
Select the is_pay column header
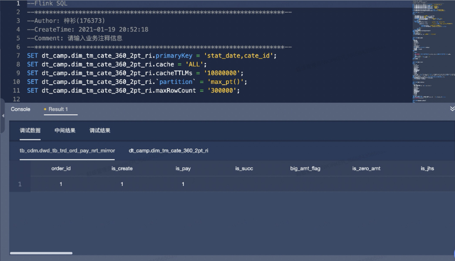tap(183, 169)
